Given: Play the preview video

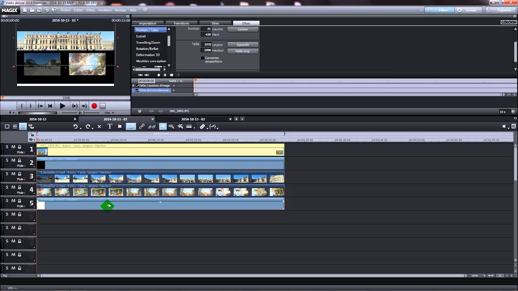Looking at the screenshot, I should (62, 106).
